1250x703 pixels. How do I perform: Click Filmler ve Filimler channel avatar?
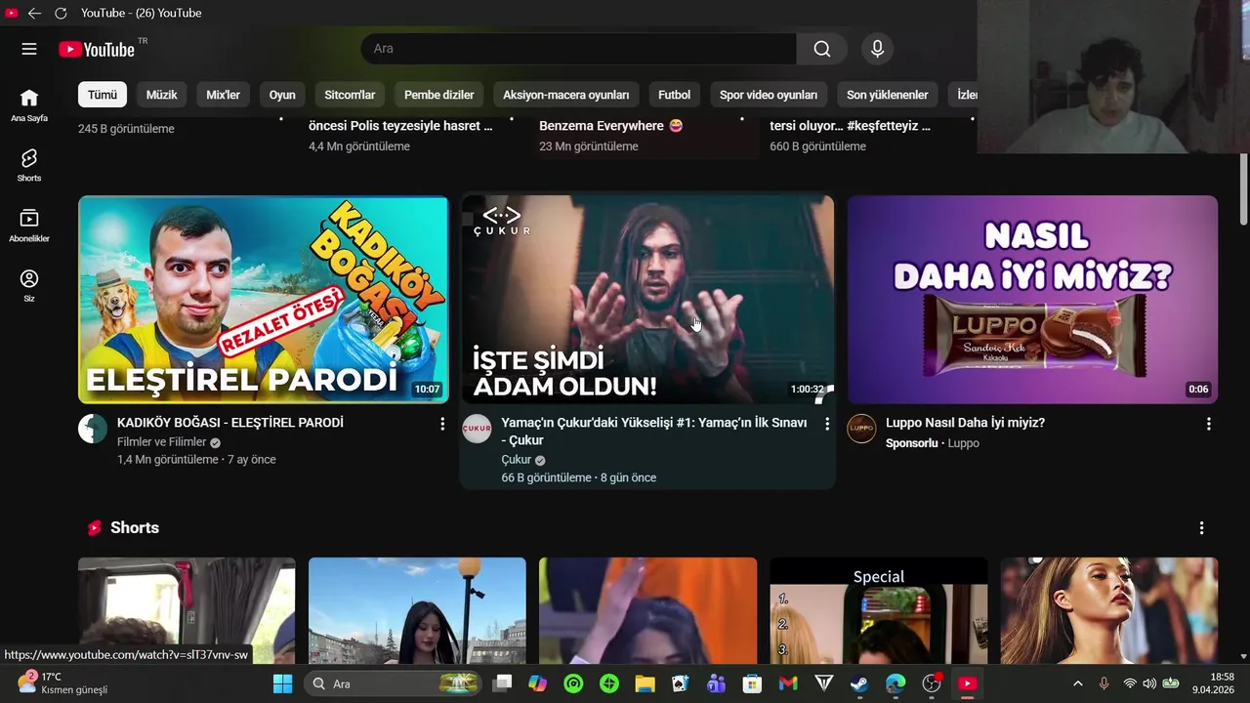coord(93,429)
